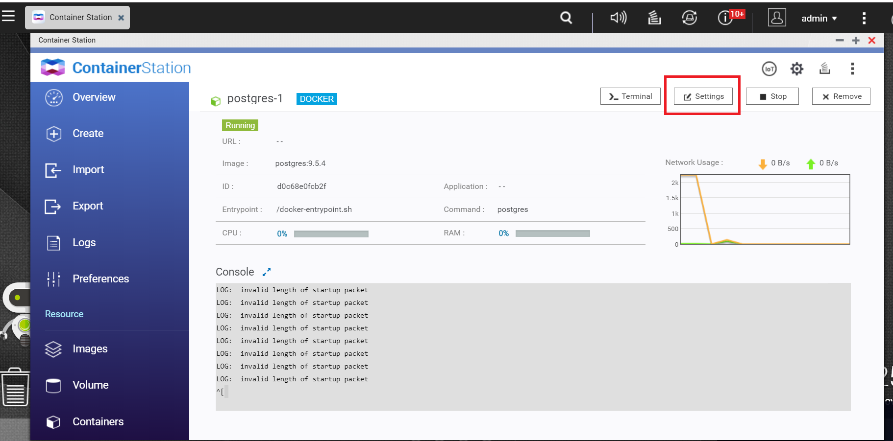Click the Containers cube icon
Image resolution: width=893 pixels, height=441 pixels.
tap(53, 422)
